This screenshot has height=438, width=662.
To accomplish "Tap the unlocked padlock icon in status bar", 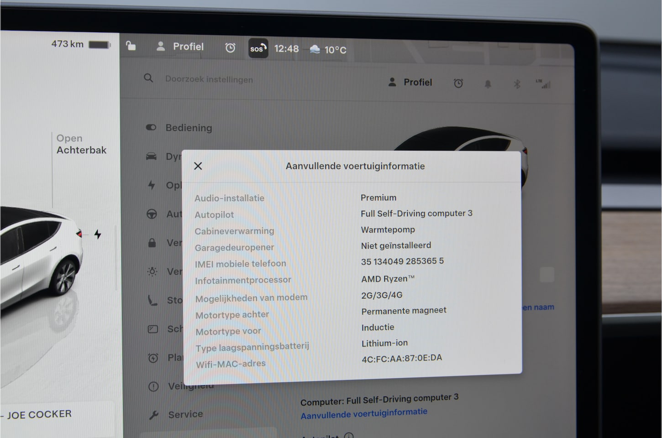I will pos(131,46).
